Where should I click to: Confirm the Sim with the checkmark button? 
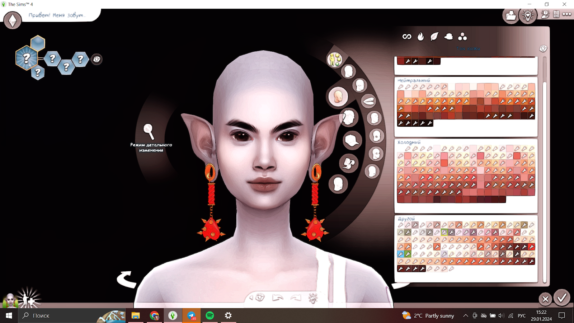[562, 298]
